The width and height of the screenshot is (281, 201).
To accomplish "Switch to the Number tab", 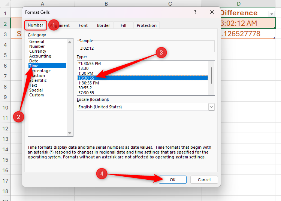I will coord(36,25).
